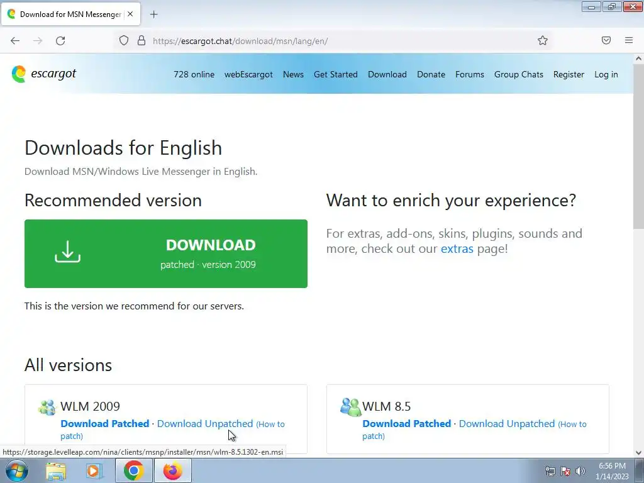The image size is (644, 483).
Task: Click the WLM 8.5 buddy icon
Action: click(x=350, y=407)
